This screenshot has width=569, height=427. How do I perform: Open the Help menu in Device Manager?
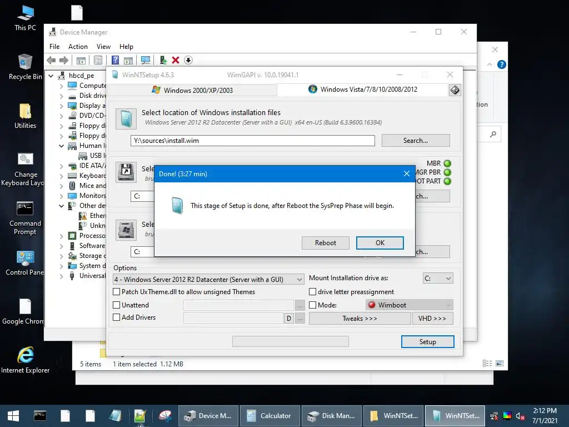126,47
